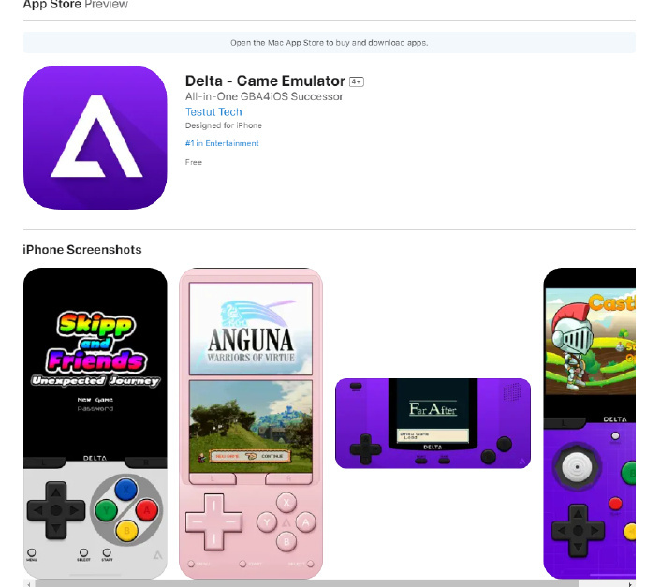Click the red button on the purple portrait skin
The height and width of the screenshot is (587, 646).
[x=615, y=504]
